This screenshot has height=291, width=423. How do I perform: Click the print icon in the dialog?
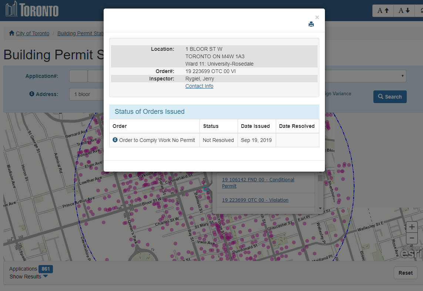[x=311, y=24]
